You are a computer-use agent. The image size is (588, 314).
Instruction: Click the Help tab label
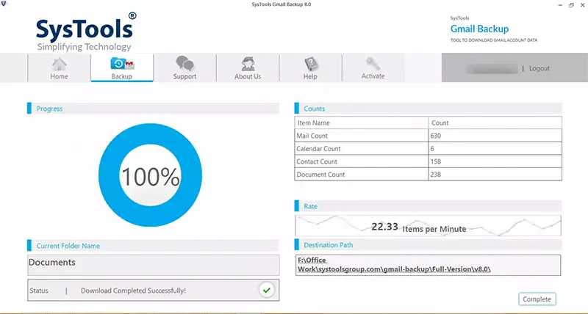coord(310,76)
